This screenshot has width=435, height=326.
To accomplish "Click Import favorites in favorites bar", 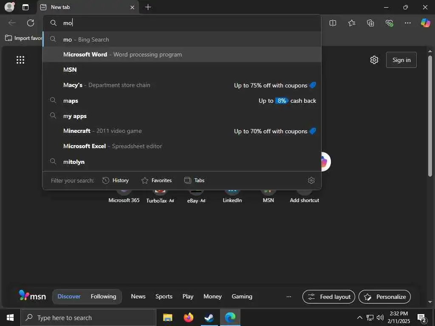I will pos(24,38).
